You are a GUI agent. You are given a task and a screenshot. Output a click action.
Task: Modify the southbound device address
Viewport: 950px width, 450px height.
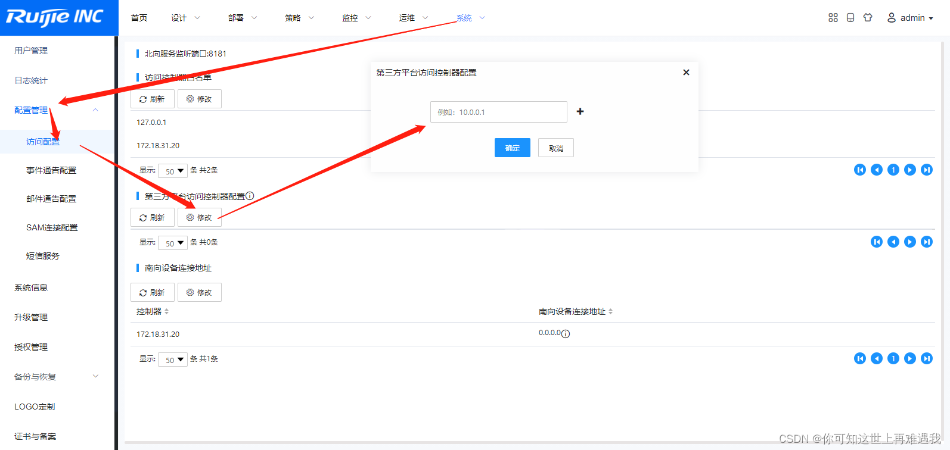click(200, 292)
